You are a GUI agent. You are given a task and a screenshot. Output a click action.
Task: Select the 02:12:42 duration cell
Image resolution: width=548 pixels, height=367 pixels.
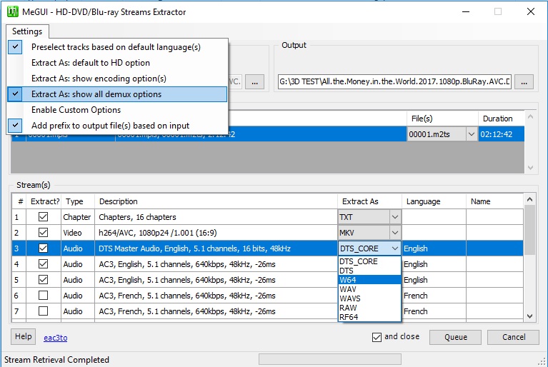click(x=501, y=134)
